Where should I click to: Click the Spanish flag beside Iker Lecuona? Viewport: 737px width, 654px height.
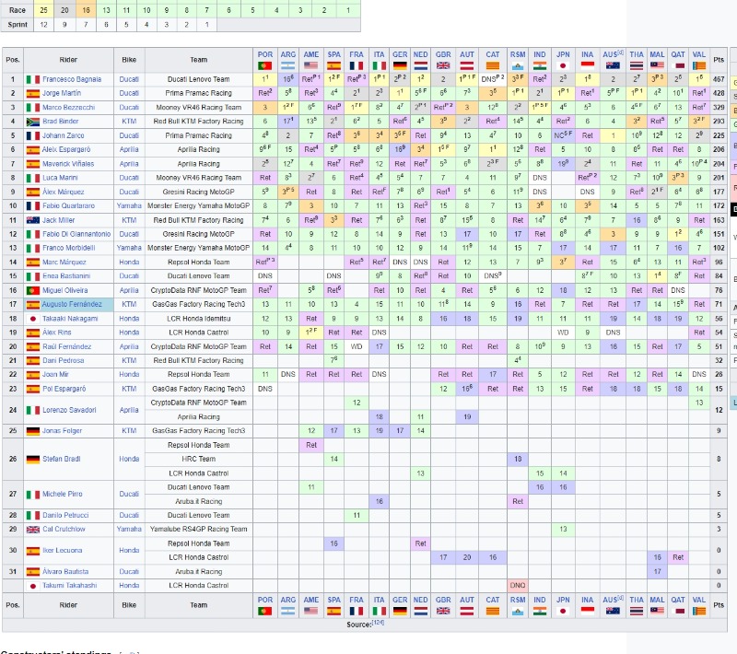coord(33,551)
